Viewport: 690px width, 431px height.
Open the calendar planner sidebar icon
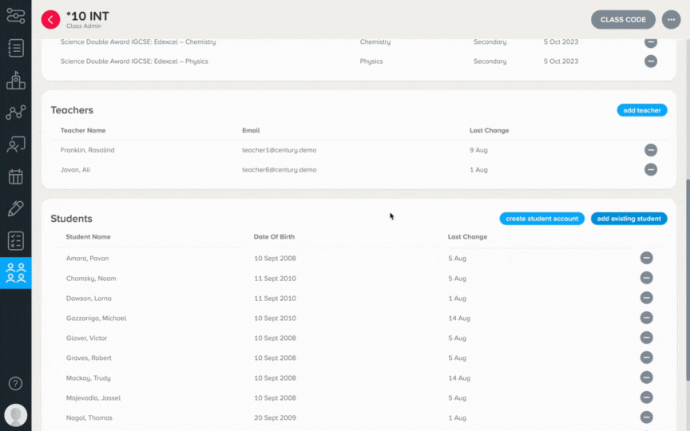16,176
